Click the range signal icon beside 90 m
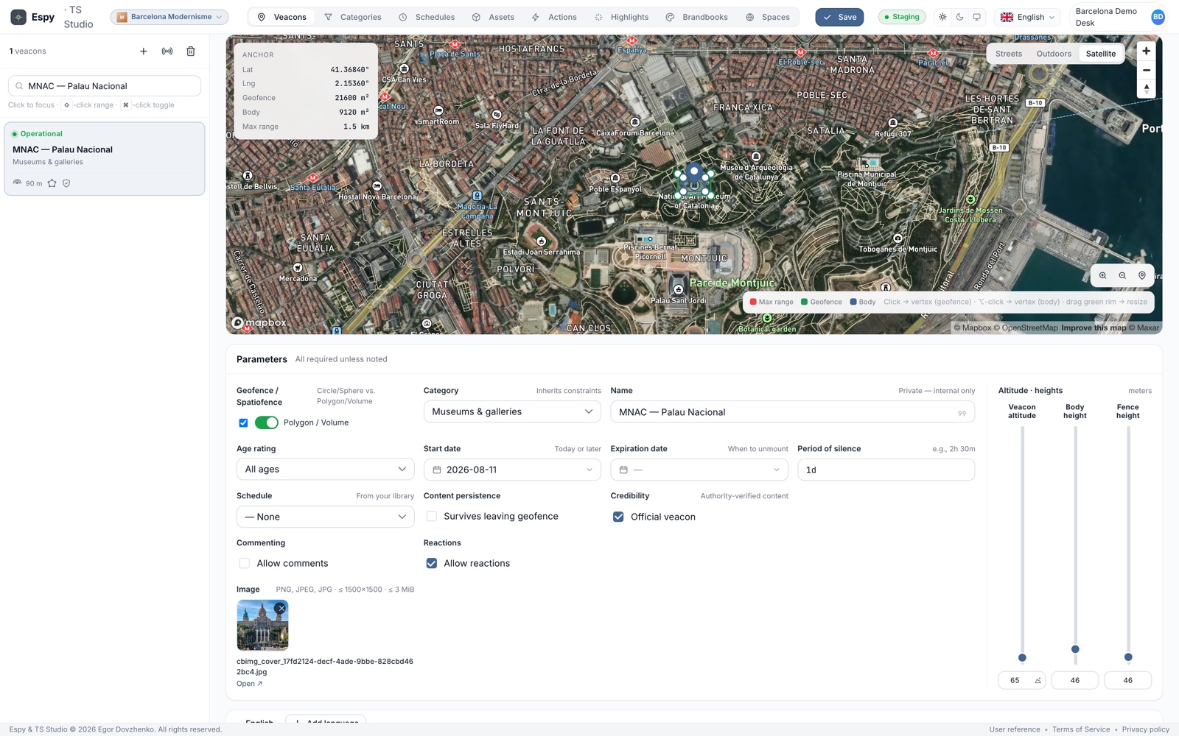This screenshot has width=1179, height=736. coord(18,183)
